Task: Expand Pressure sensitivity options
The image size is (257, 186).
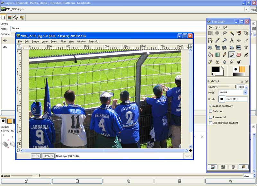Action: tap(210, 106)
